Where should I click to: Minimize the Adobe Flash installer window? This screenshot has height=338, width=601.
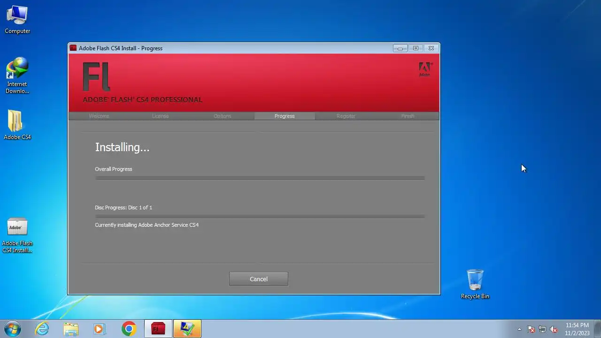coord(400,48)
